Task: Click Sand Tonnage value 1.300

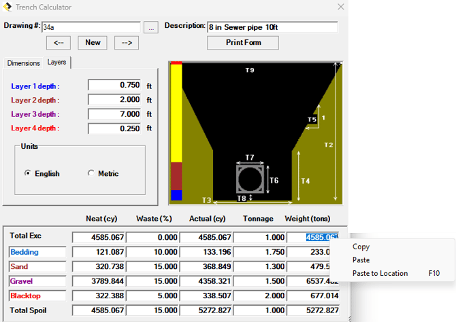Action: (259, 266)
